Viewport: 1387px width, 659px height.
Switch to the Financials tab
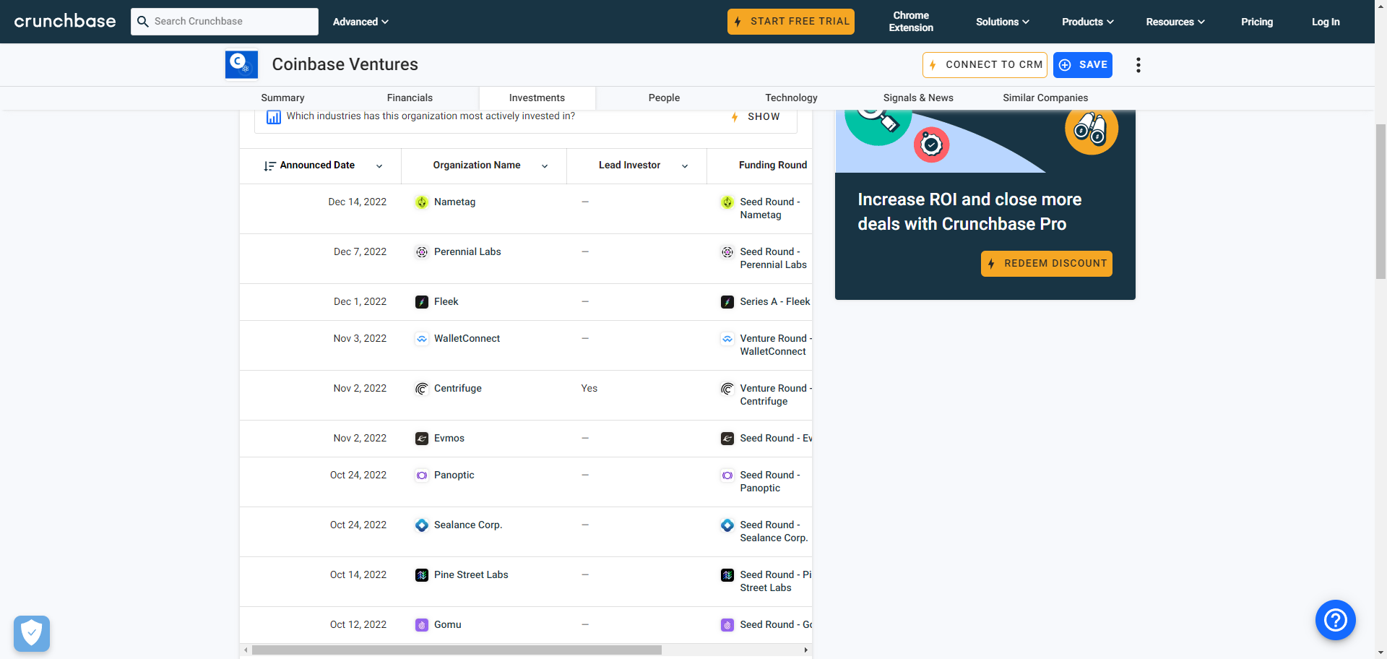point(410,98)
